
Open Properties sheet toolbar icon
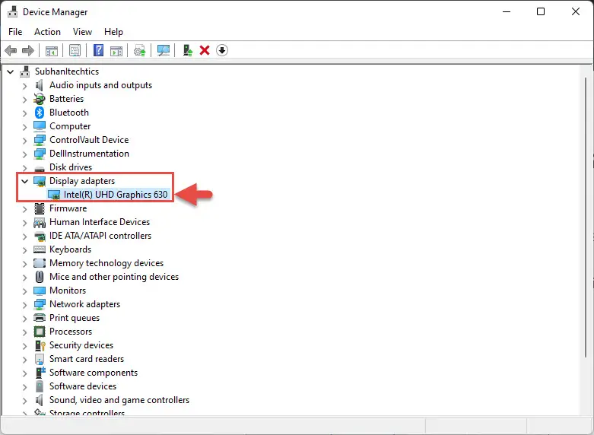[x=75, y=50]
